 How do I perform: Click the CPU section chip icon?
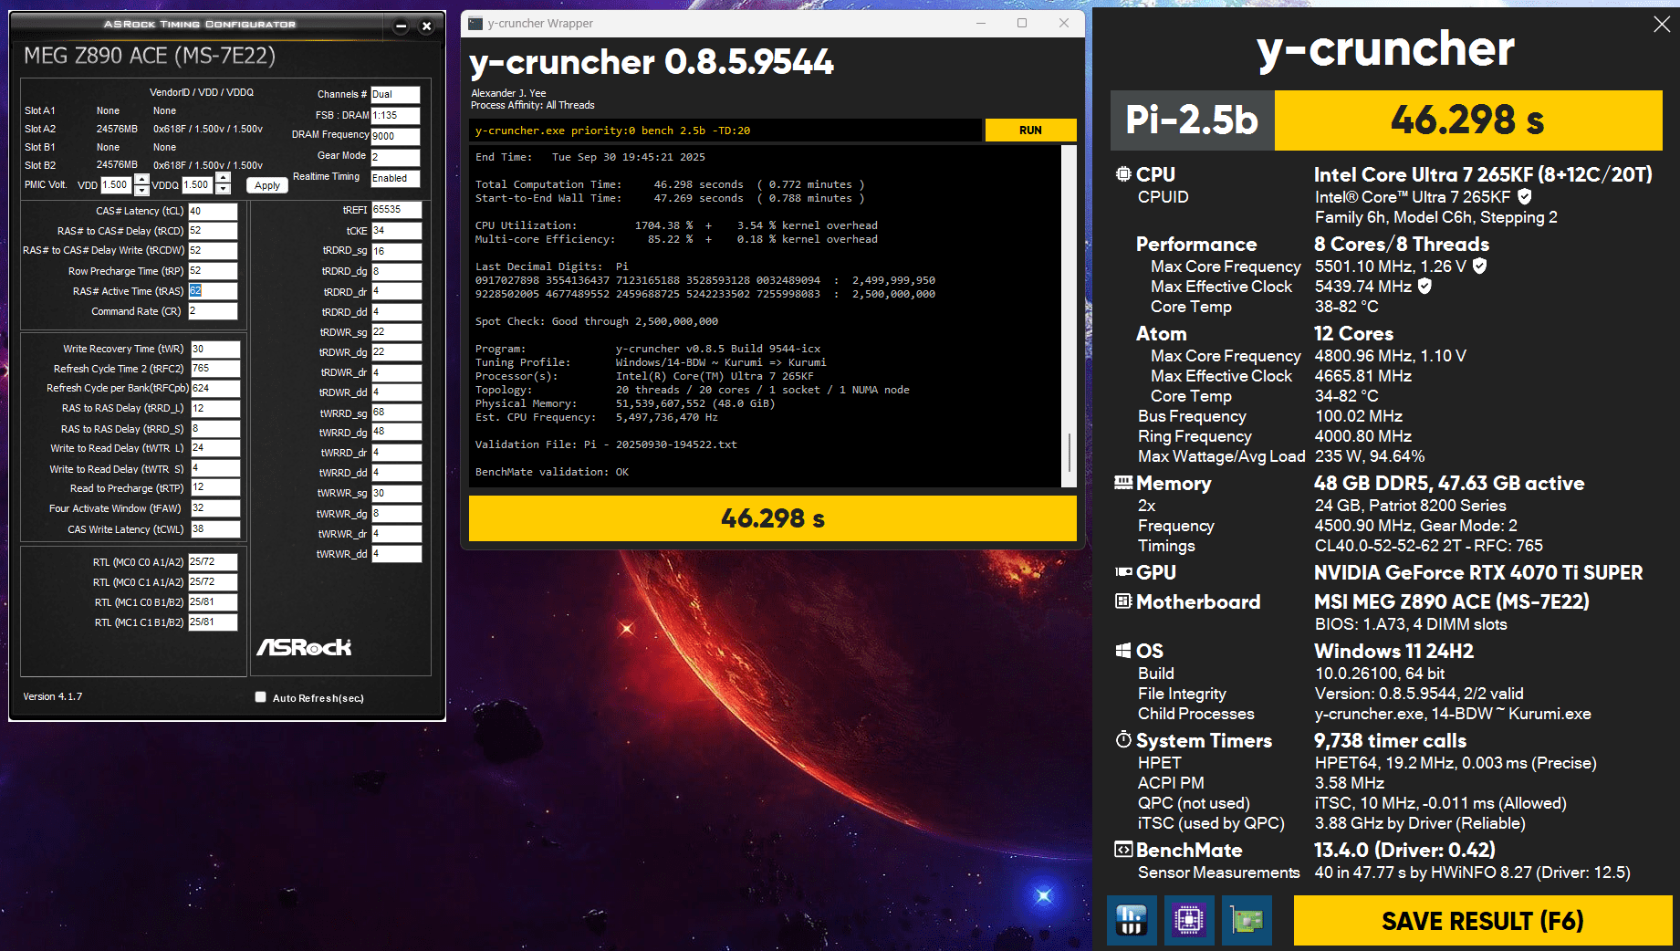click(x=1123, y=173)
